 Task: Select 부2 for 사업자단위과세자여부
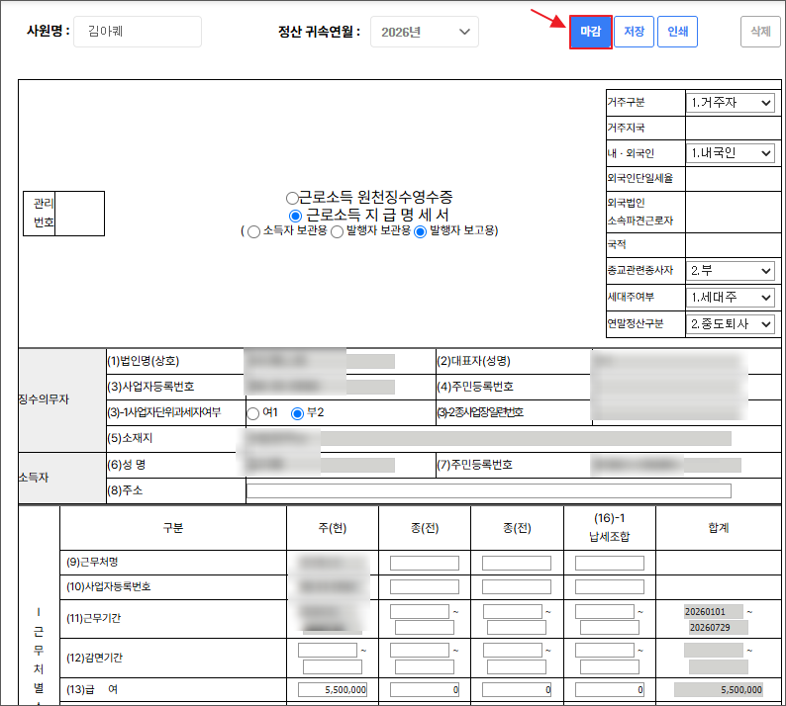[297, 413]
